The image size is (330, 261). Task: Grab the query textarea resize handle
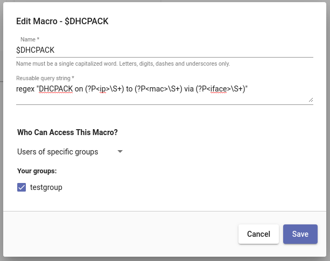tap(311, 100)
